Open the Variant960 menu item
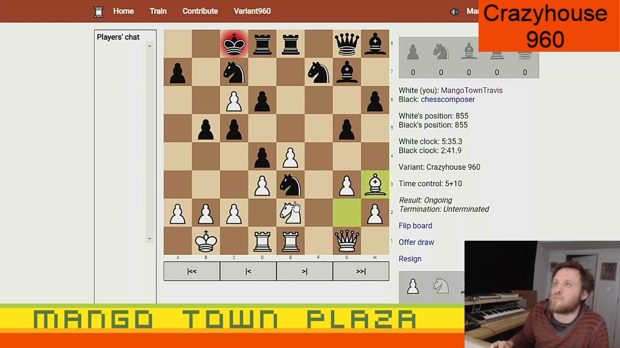This screenshot has width=620, height=348. pos(252,11)
